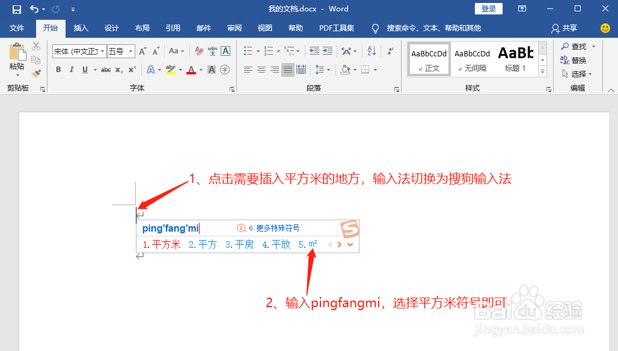The image size is (618, 351).
Task: Open font color dropdown arrow
Action: coord(201,70)
